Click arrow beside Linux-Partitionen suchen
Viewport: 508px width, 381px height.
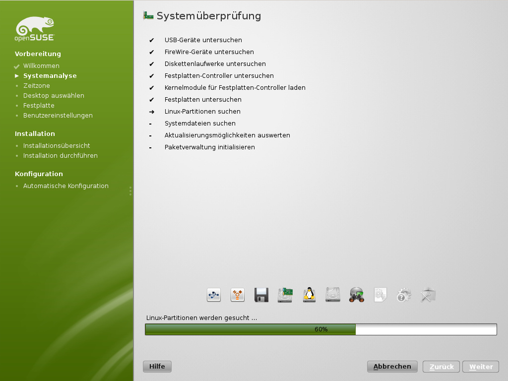(x=151, y=112)
